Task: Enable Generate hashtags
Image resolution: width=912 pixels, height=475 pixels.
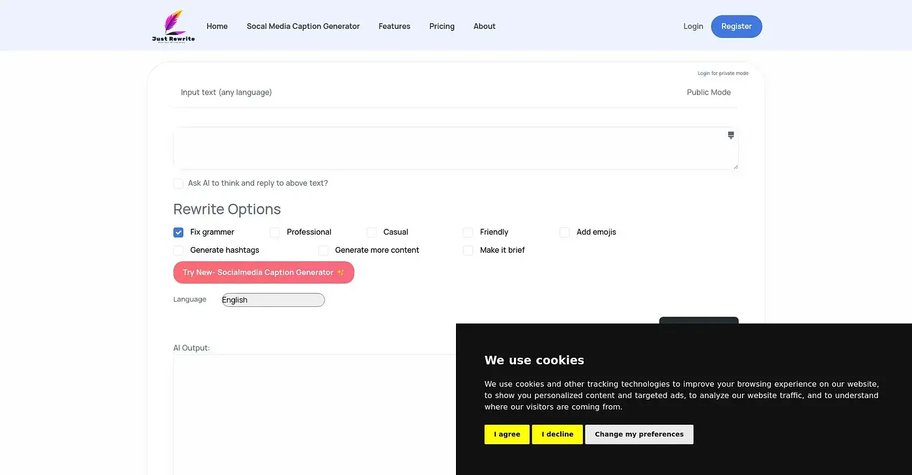Action: (x=178, y=250)
